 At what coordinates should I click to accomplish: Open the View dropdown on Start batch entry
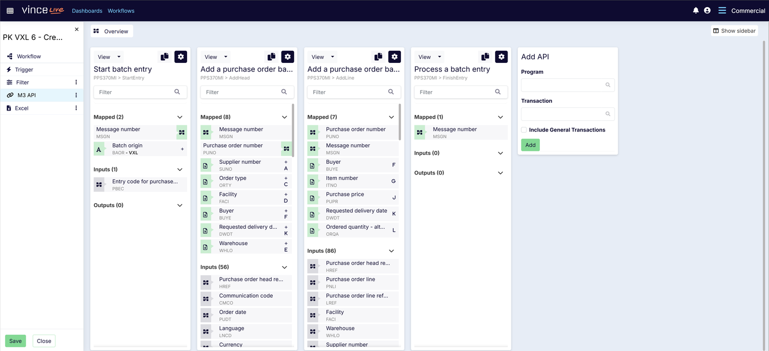coord(107,56)
